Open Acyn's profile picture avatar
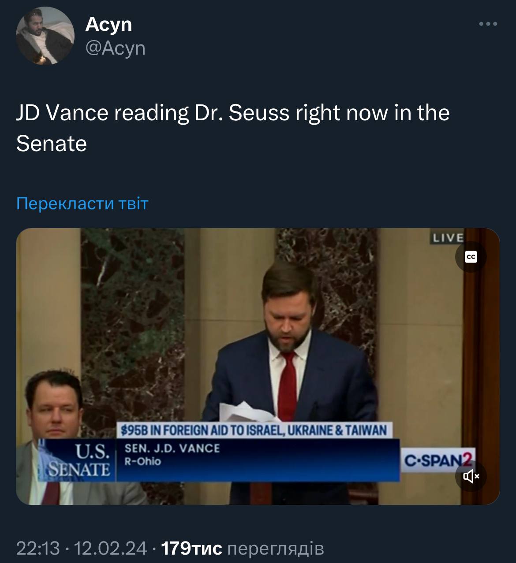 point(45,36)
